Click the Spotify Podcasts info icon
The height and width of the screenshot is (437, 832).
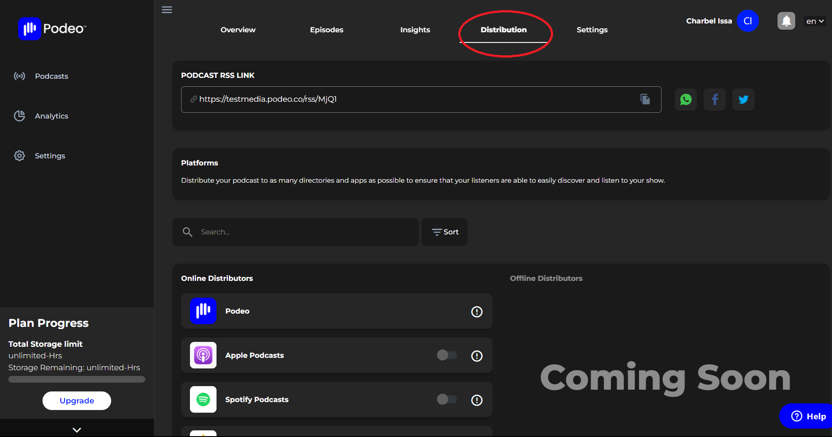click(477, 400)
